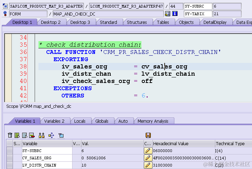
Task: Click the LV_DISTR_CHAIN variable name cell
Action: 47,165
